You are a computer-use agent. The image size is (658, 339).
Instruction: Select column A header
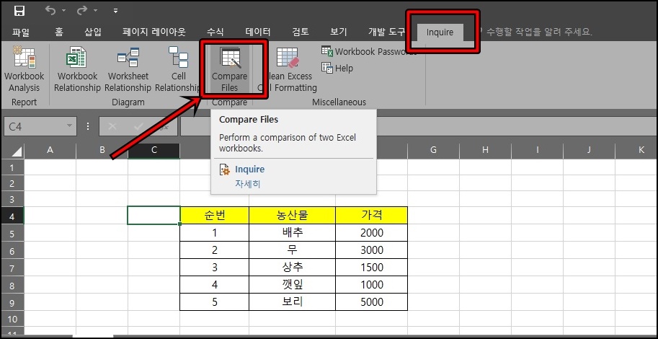[x=50, y=150]
